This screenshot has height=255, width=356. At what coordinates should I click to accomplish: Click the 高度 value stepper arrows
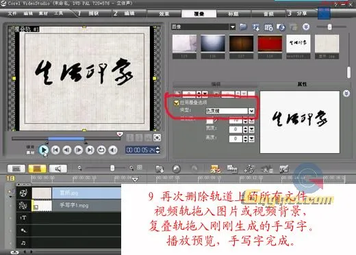[245, 139]
